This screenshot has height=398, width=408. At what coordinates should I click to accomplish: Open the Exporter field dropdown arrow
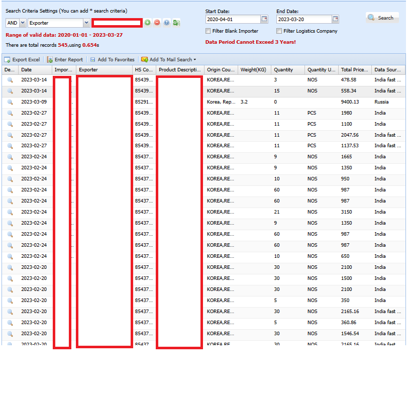tap(86, 23)
